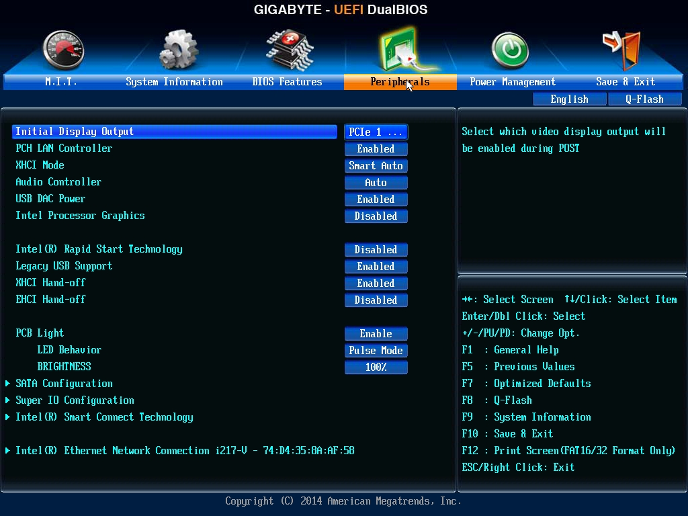The height and width of the screenshot is (516, 688).
Task: Select the XHCI Mode label
Action: tap(40, 165)
